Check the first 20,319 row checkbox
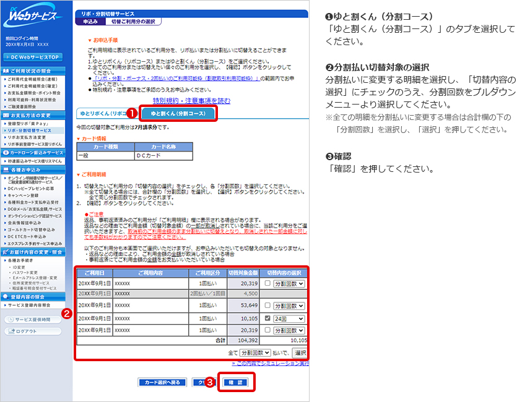 [x=267, y=283]
